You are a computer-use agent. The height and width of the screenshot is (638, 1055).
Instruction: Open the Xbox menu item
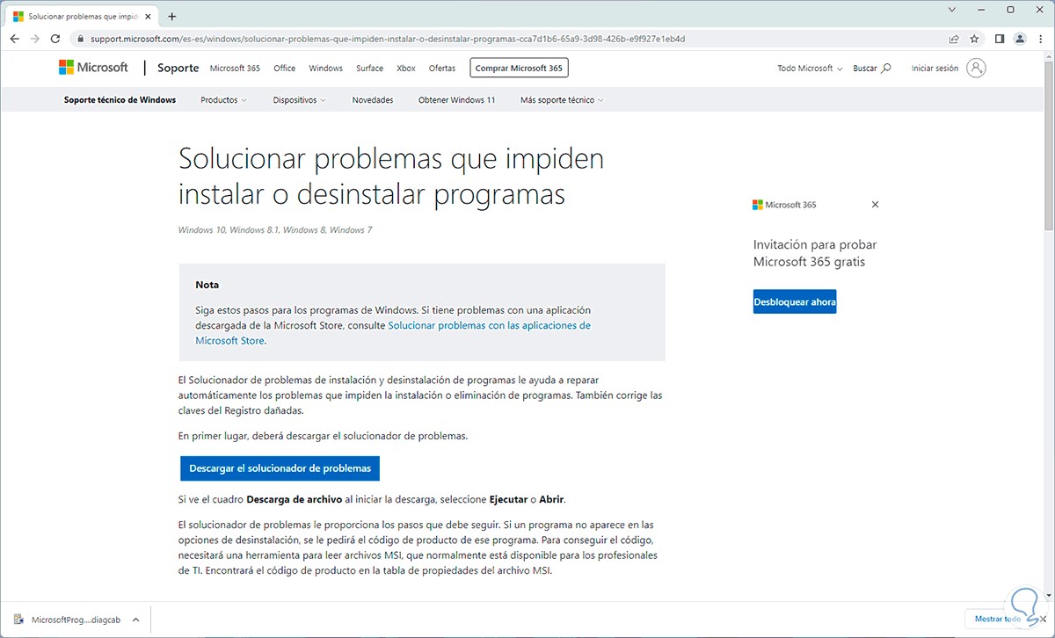coord(406,68)
